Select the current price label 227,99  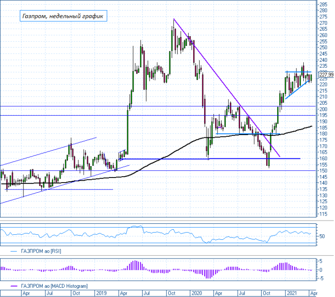coord(326,75)
